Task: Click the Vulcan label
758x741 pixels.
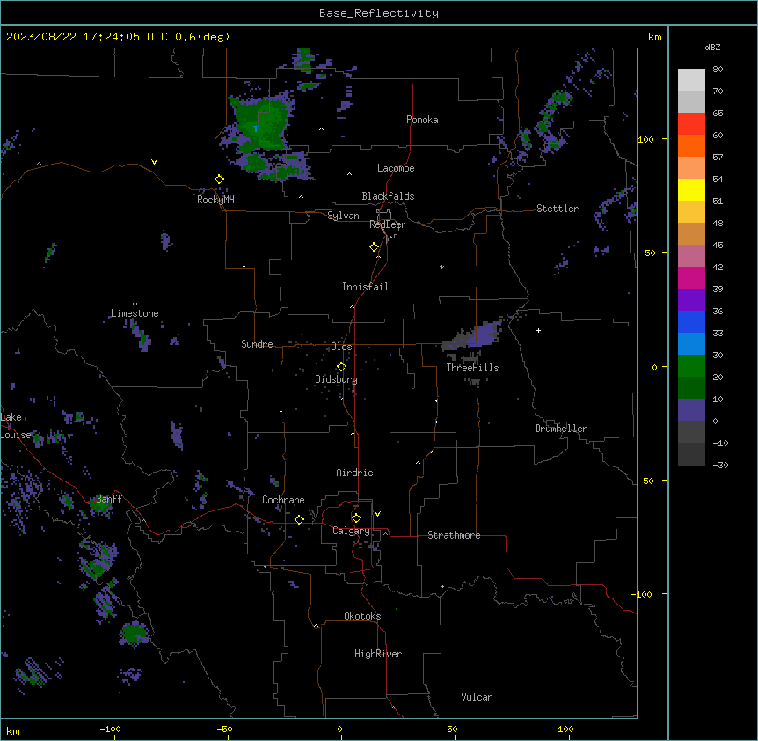Action: click(477, 697)
